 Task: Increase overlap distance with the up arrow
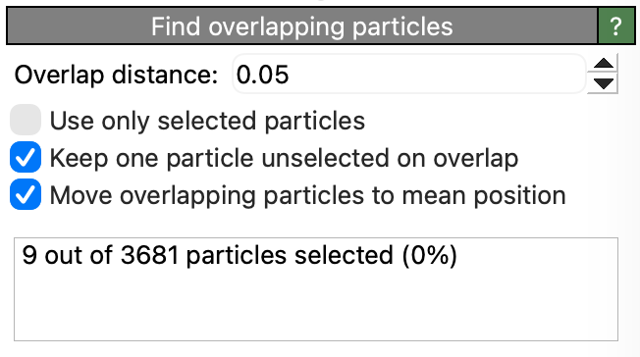coord(604,64)
